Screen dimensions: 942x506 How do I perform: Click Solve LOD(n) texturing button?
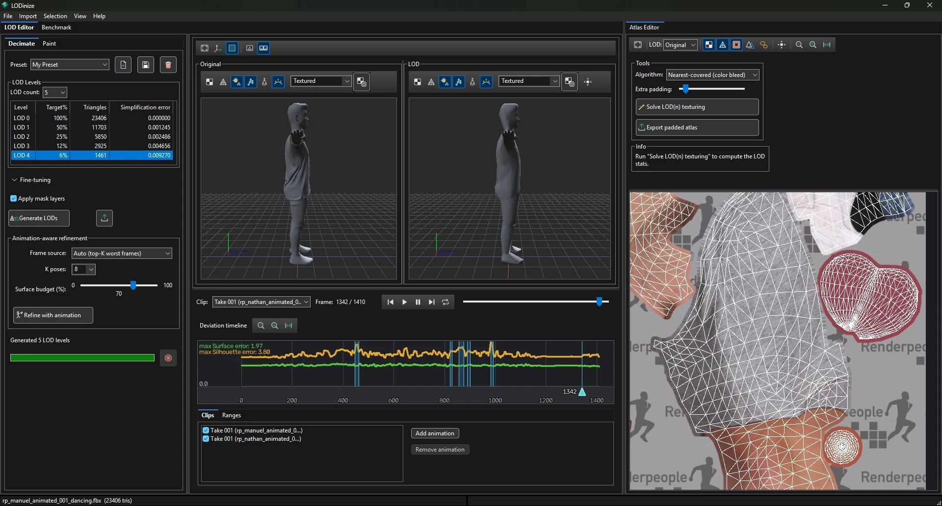[697, 107]
